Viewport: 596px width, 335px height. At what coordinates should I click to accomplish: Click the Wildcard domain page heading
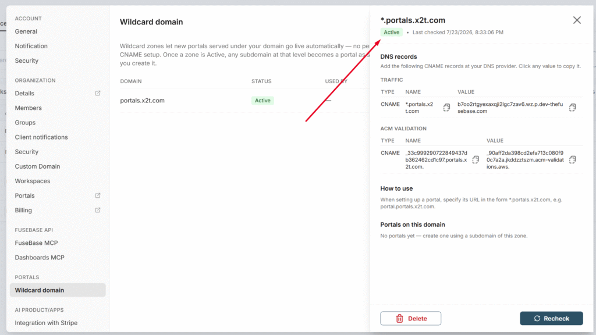[151, 22]
